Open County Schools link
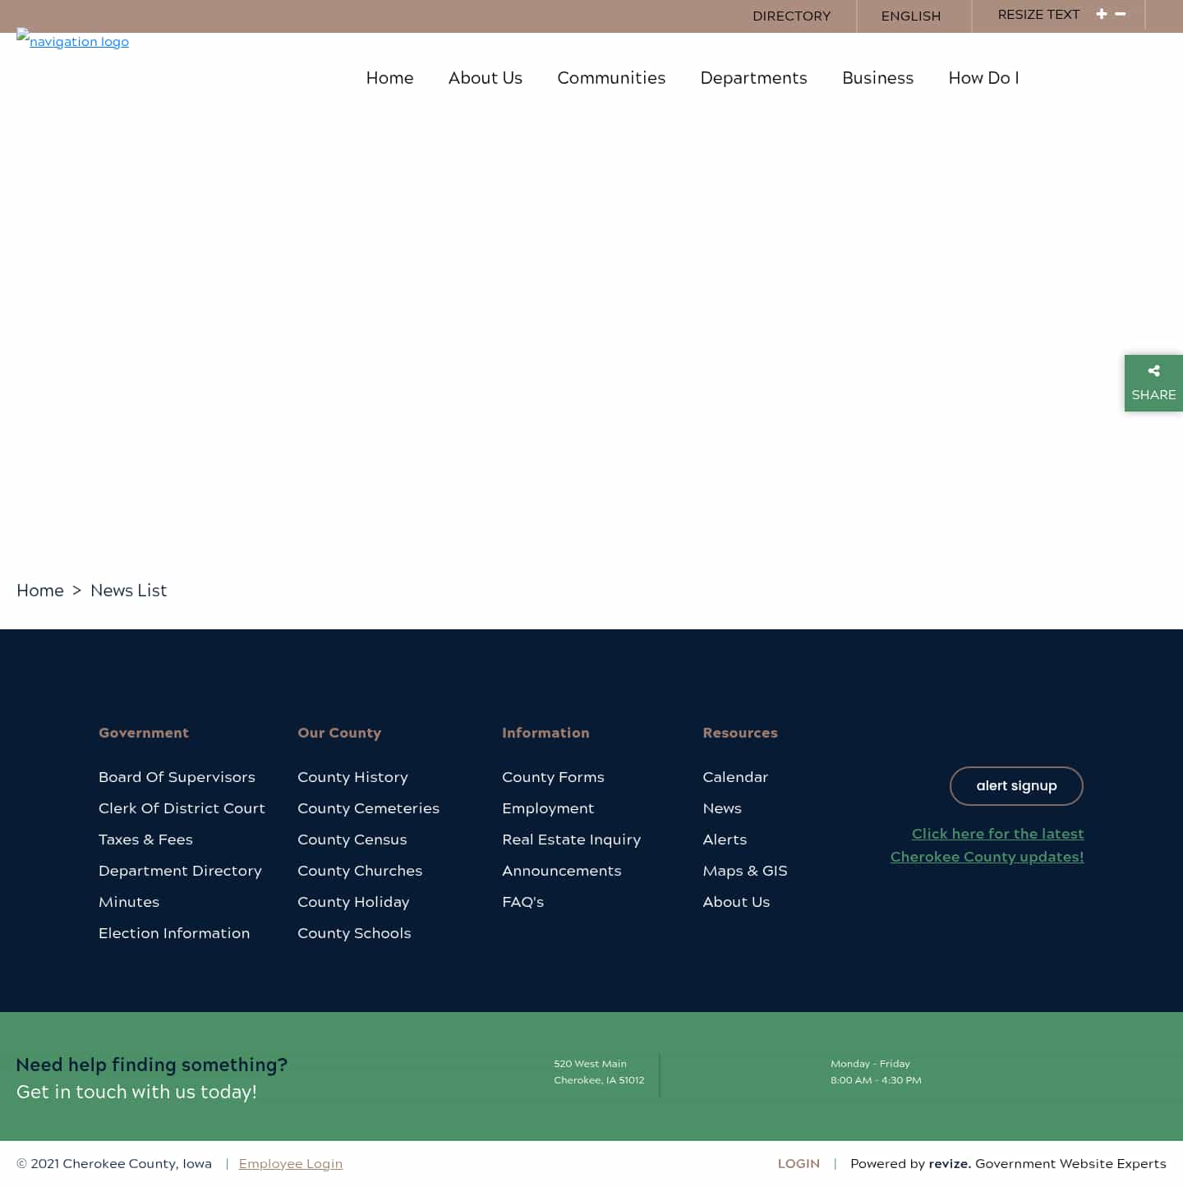This screenshot has height=1187, width=1183. pyautogui.click(x=354, y=933)
